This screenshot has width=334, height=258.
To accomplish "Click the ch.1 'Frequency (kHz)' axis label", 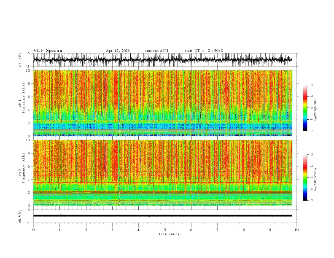I will pos(24,98).
